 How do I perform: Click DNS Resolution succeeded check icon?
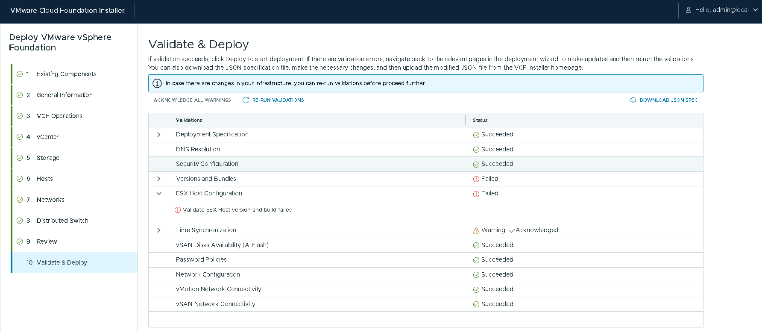click(x=476, y=150)
